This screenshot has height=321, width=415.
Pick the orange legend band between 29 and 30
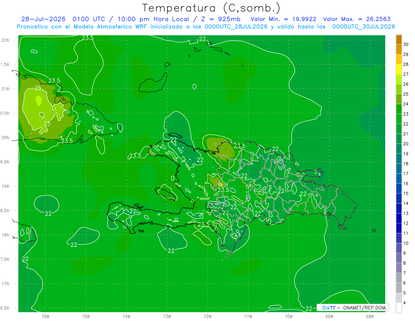click(x=399, y=50)
